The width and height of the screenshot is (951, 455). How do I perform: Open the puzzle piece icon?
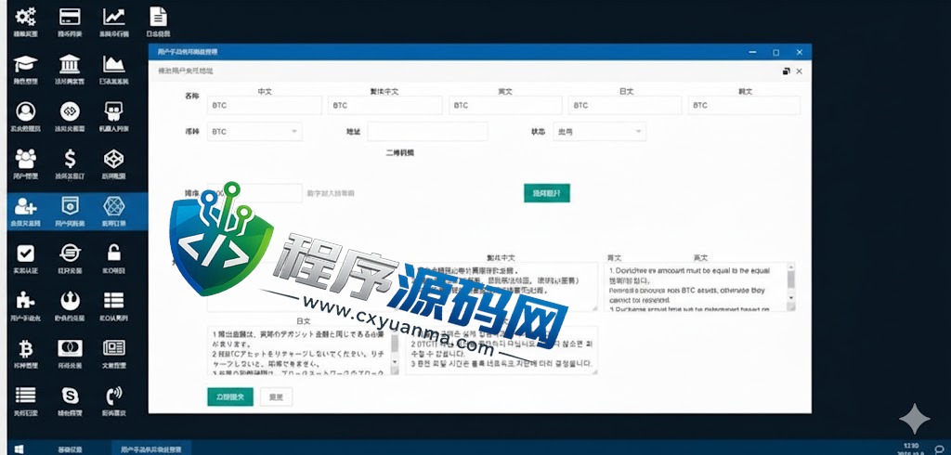[x=25, y=300]
